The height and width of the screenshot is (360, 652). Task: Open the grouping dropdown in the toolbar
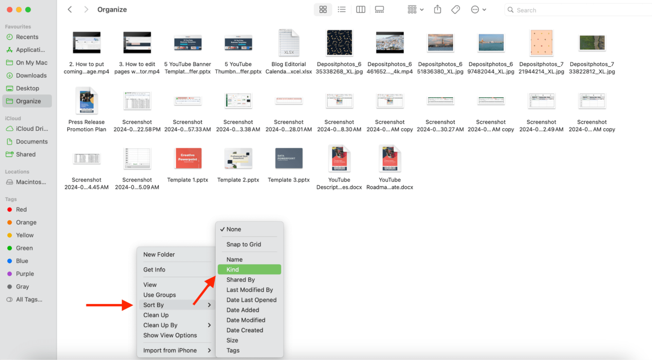pyautogui.click(x=415, y=10)
